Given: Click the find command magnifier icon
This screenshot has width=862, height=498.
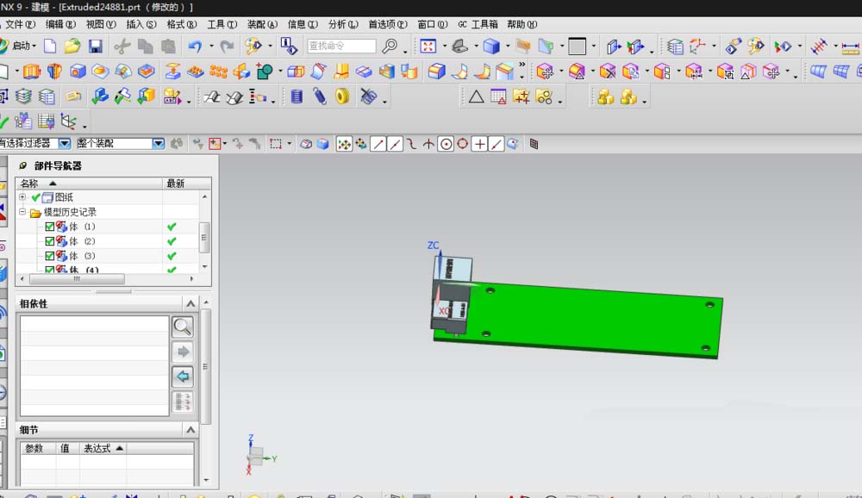Looking at the screenshot, I should (390, 47).
